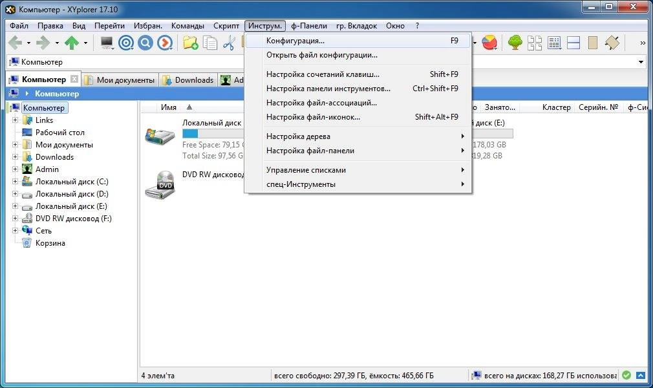Choose Конфигурация... menu entry
This screenshot has height=388, width=653.
[358, 41]
